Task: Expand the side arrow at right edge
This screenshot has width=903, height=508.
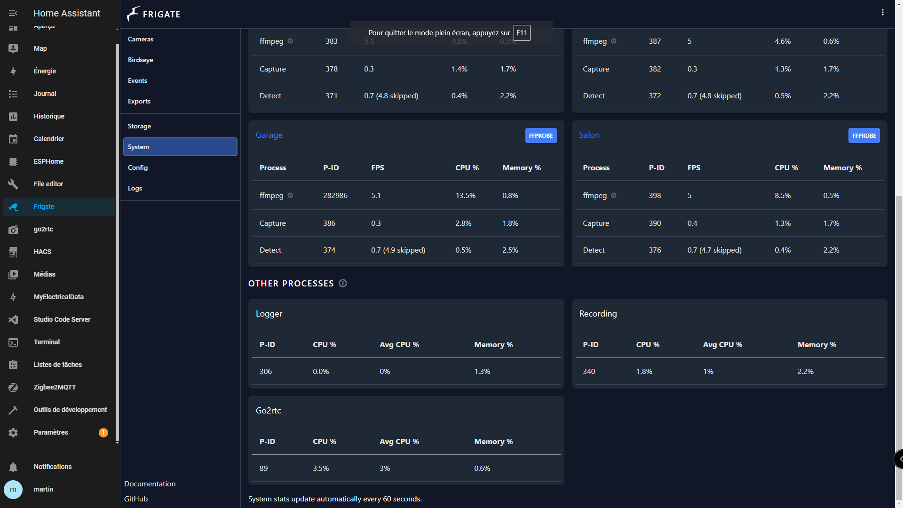Action: click(x=899, y=459)
